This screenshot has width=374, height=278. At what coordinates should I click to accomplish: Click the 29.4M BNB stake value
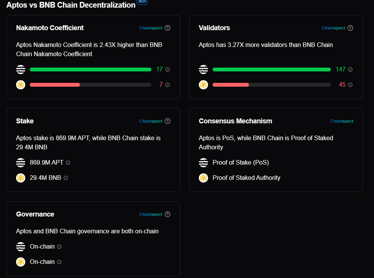pos(46,178)
